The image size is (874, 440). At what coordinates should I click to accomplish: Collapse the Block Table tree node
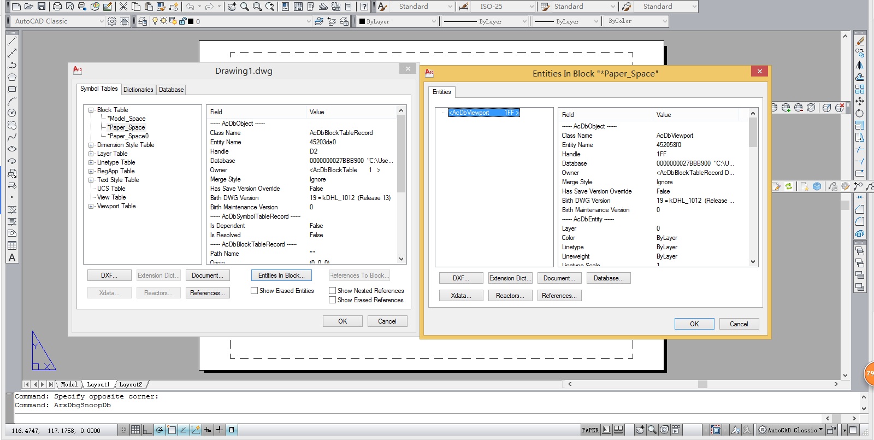(91, 110)
